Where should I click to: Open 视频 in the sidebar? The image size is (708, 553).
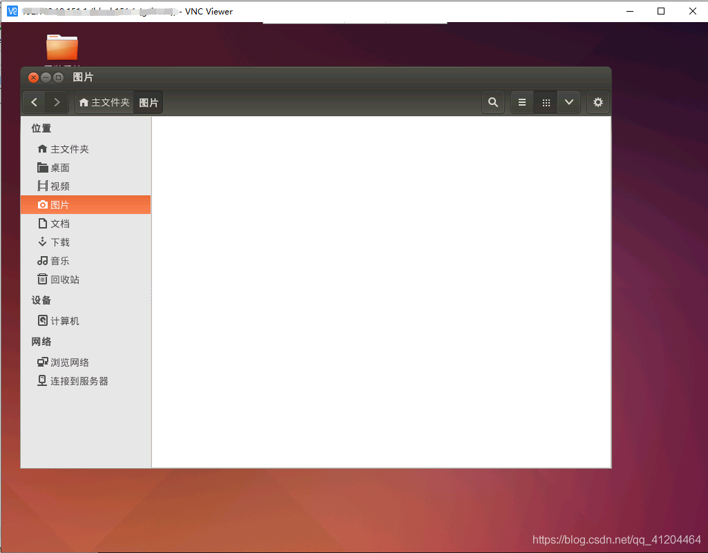pos(86,186)
